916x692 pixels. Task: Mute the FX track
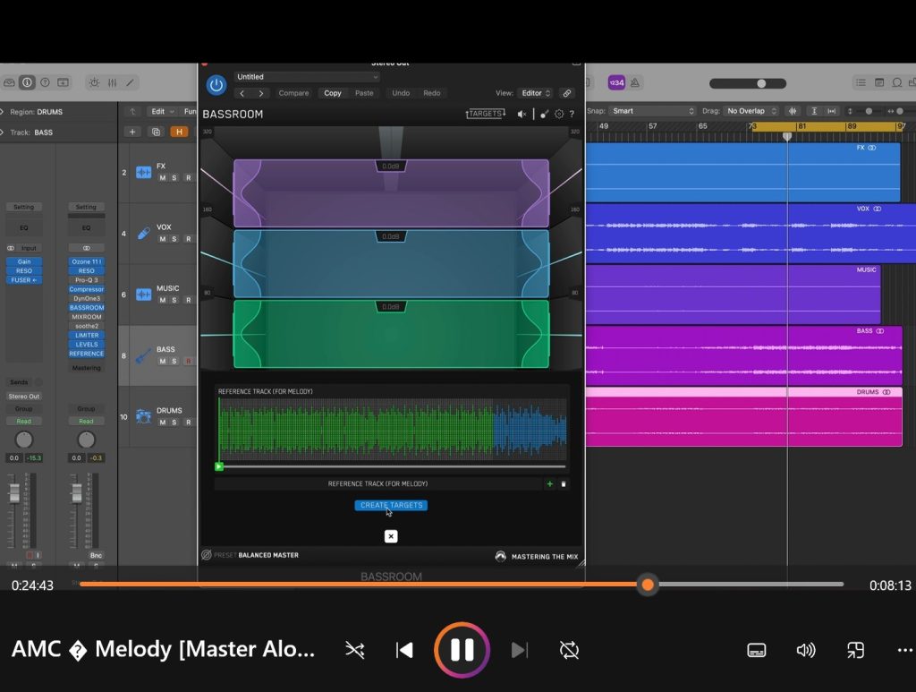point(163,178)
